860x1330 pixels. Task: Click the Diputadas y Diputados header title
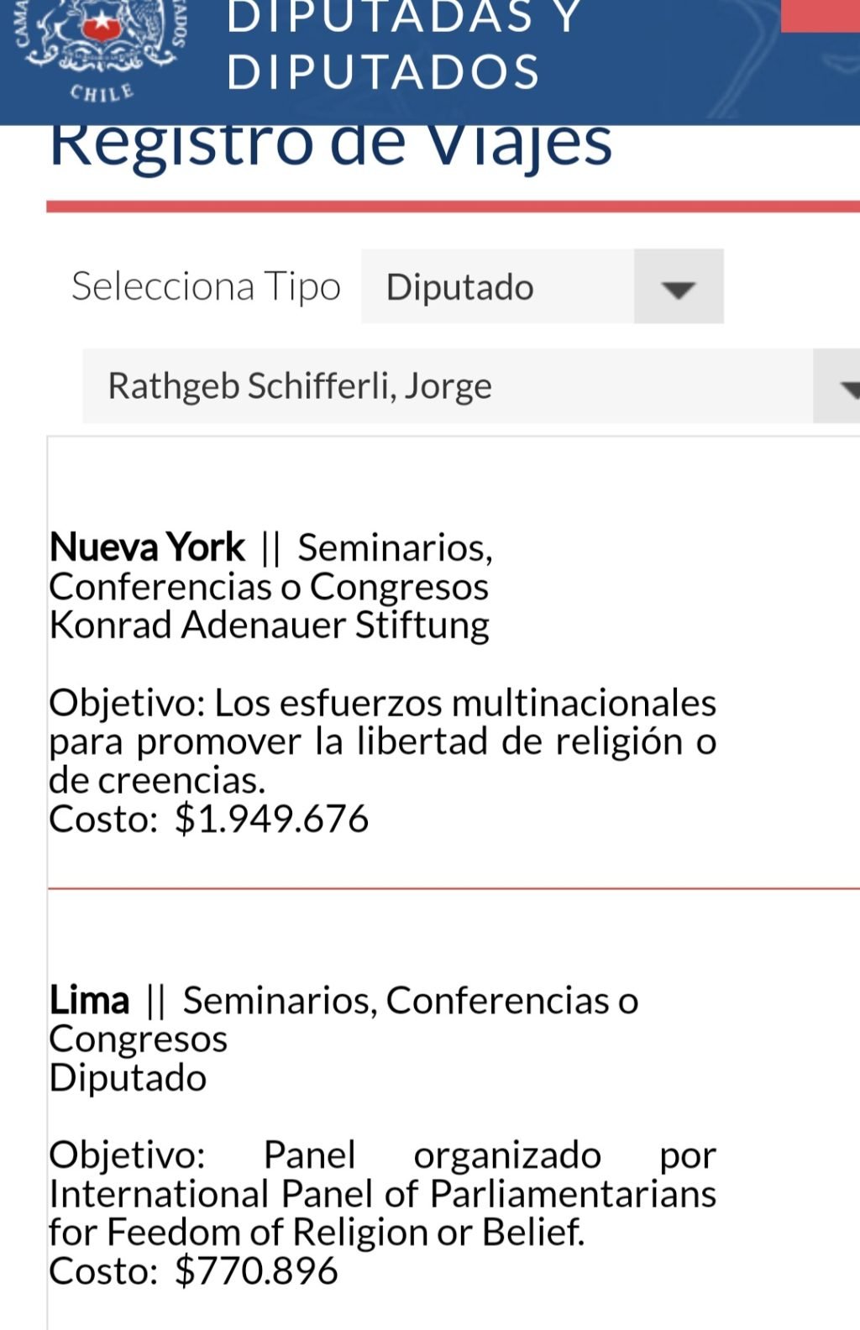coord(403,46)
